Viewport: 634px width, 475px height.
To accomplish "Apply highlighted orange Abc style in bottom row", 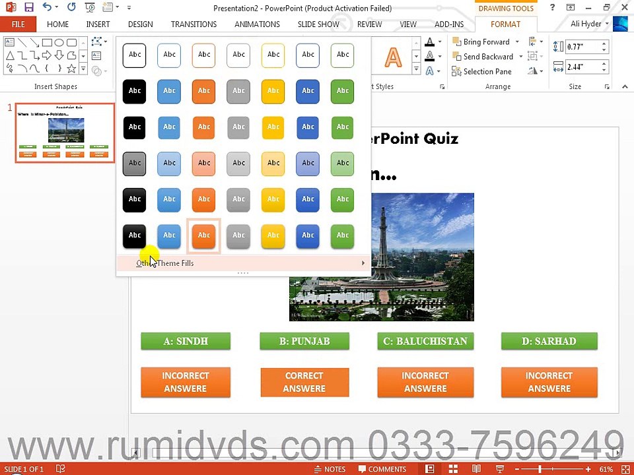I will point(204,235).
